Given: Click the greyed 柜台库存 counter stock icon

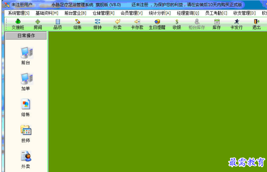Looking at the screenshot, I should pos(197,25).
